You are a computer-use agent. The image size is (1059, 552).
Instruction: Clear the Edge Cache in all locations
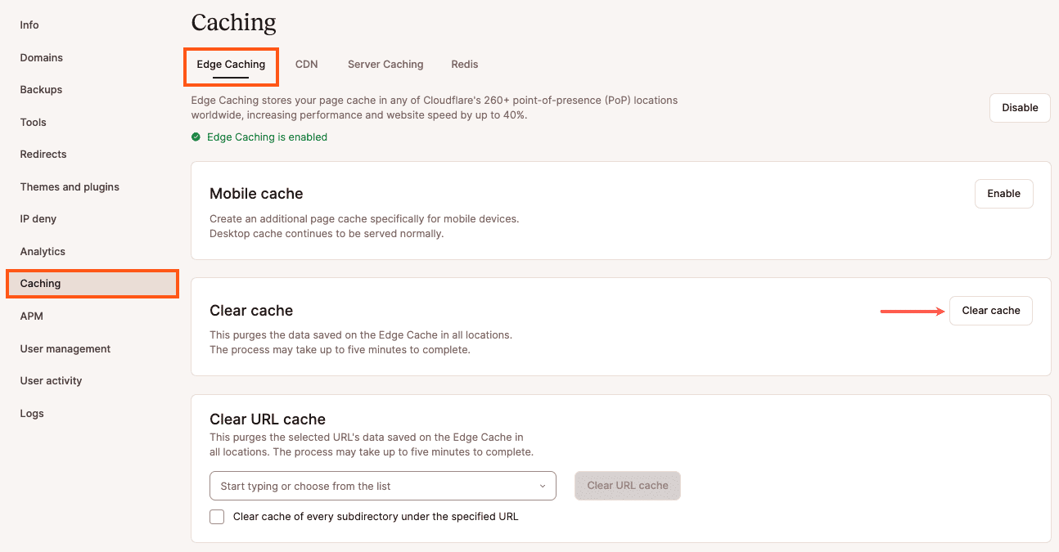click(990, 311)
